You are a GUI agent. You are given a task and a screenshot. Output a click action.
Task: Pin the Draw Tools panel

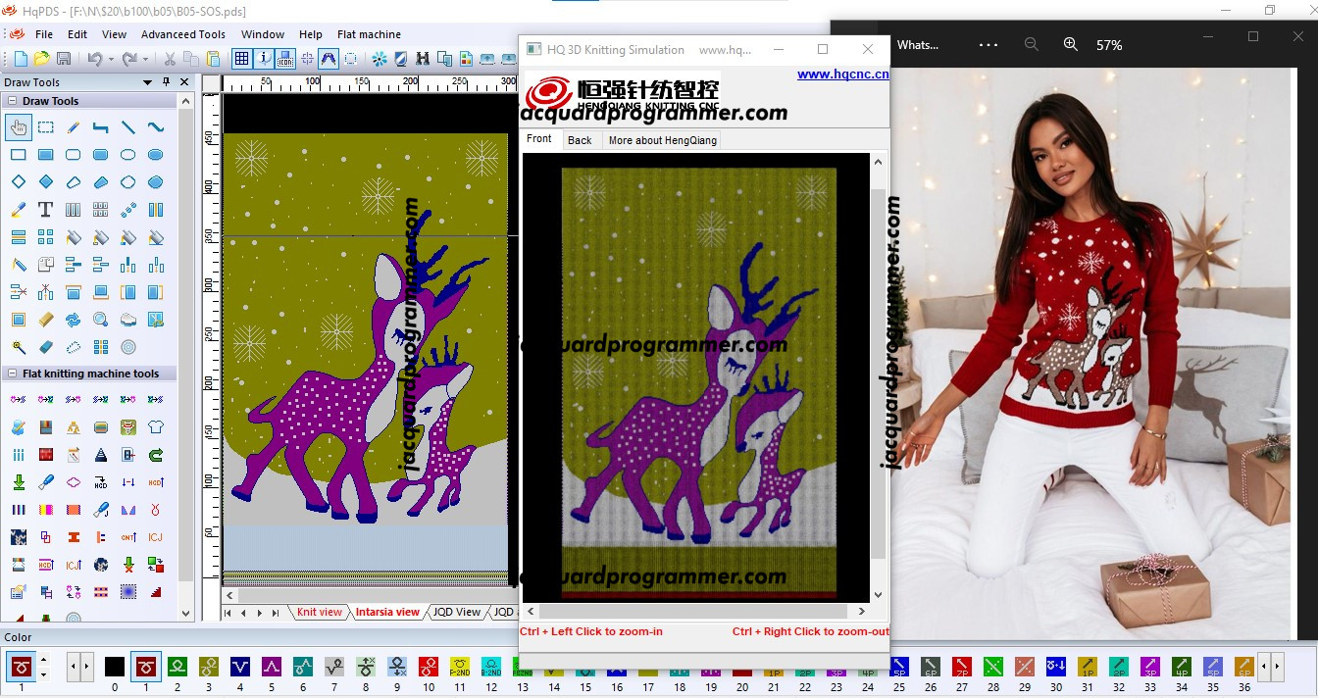click(x=167, y=82)
